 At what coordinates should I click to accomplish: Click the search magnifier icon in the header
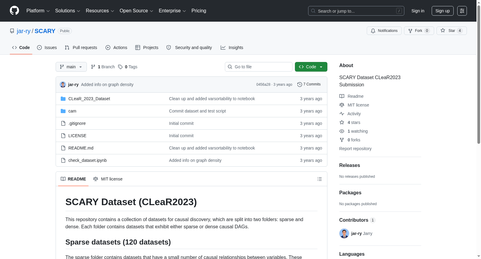[313, 11]
